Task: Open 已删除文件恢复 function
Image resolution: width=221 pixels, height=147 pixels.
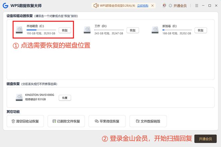Action: pos(66,121)
